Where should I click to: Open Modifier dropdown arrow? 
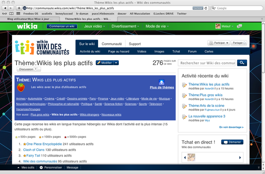click(x=116, y=63)
